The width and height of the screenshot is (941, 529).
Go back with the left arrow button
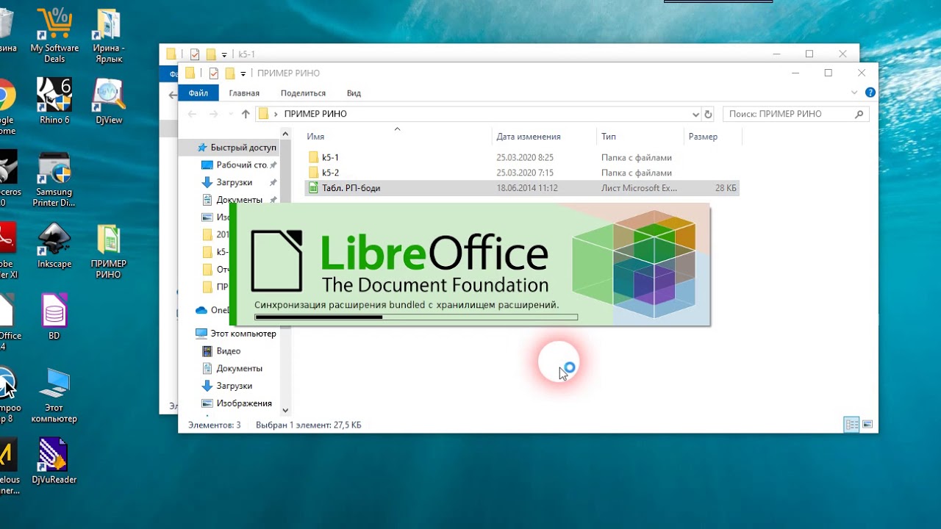pos(193,114)
